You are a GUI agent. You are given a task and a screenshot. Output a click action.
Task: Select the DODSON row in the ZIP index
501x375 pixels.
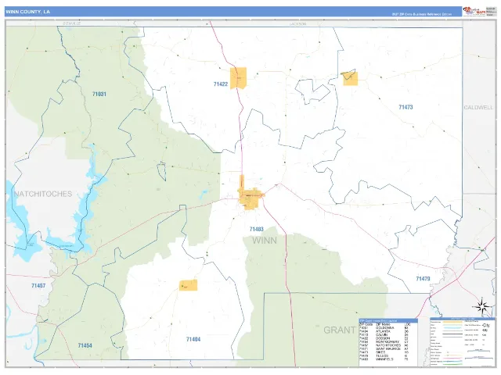(385, 338)
